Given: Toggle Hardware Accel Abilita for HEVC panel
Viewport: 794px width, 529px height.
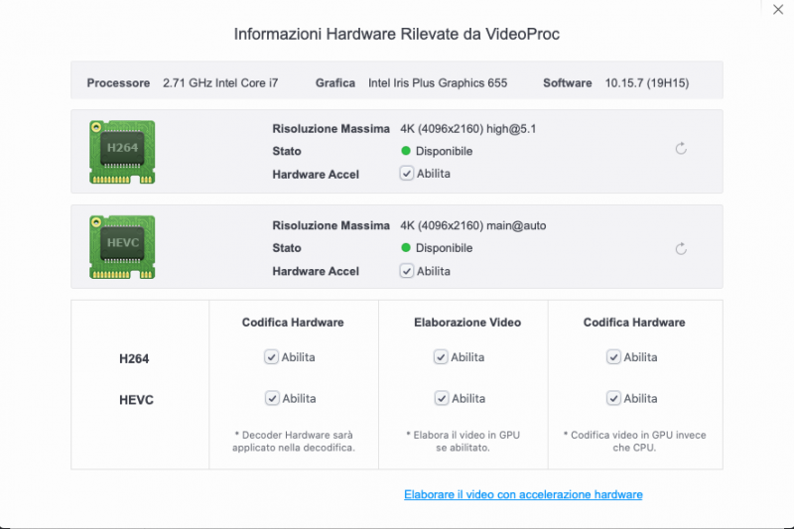Looking at the screenshot, I should pos(407,271).
